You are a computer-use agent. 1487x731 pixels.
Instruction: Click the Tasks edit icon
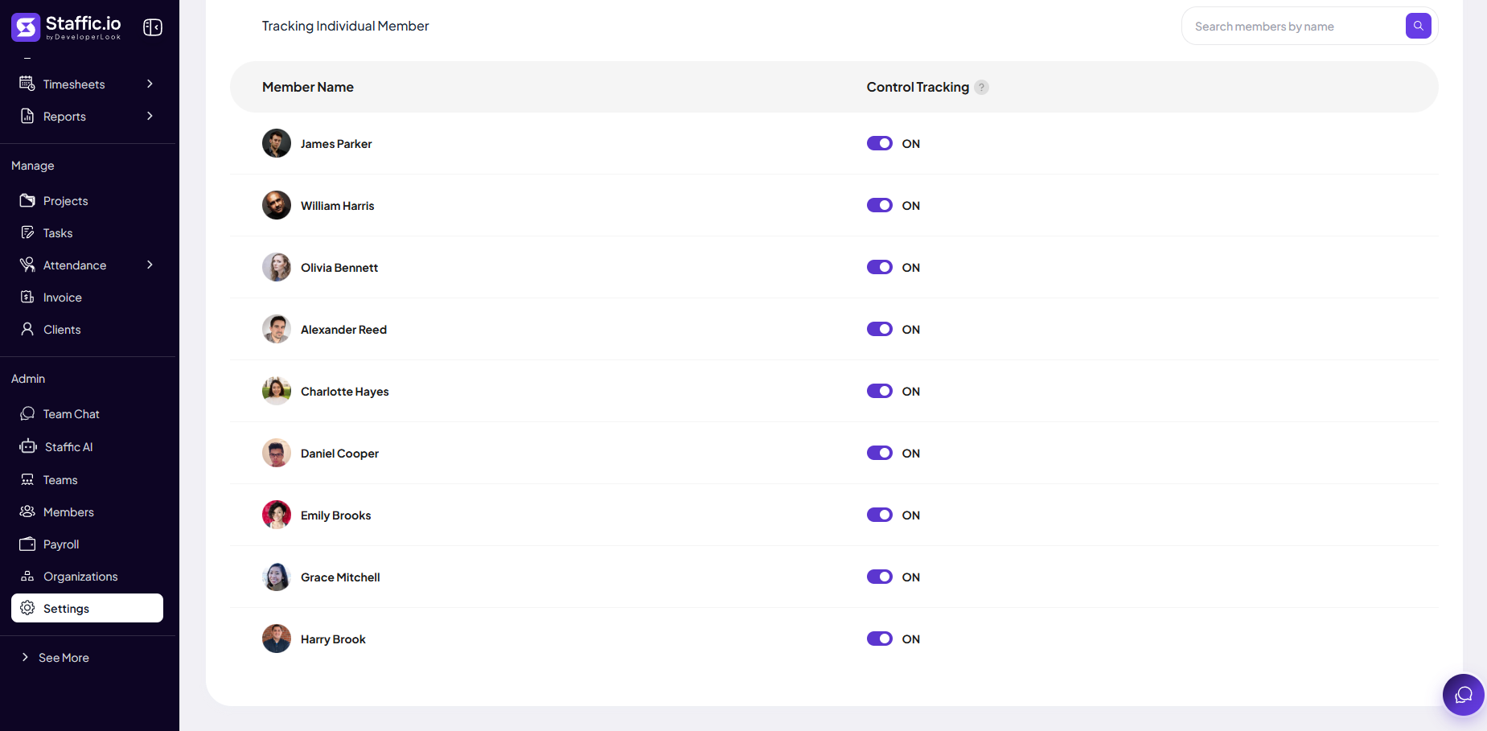[x=27, y=232]
